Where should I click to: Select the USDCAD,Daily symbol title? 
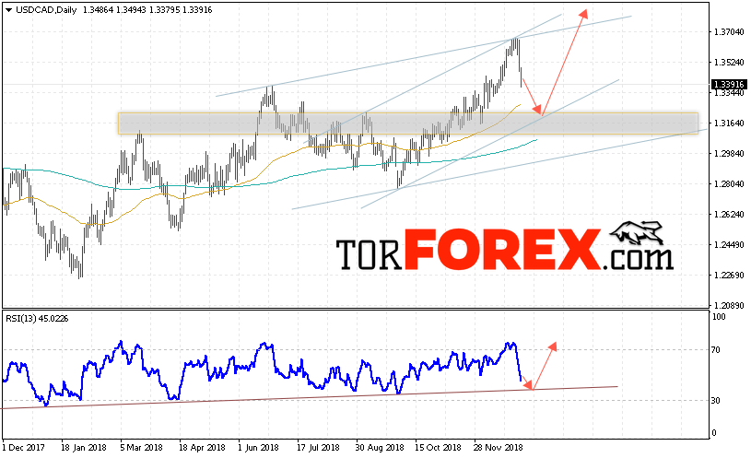coord(46,10)
